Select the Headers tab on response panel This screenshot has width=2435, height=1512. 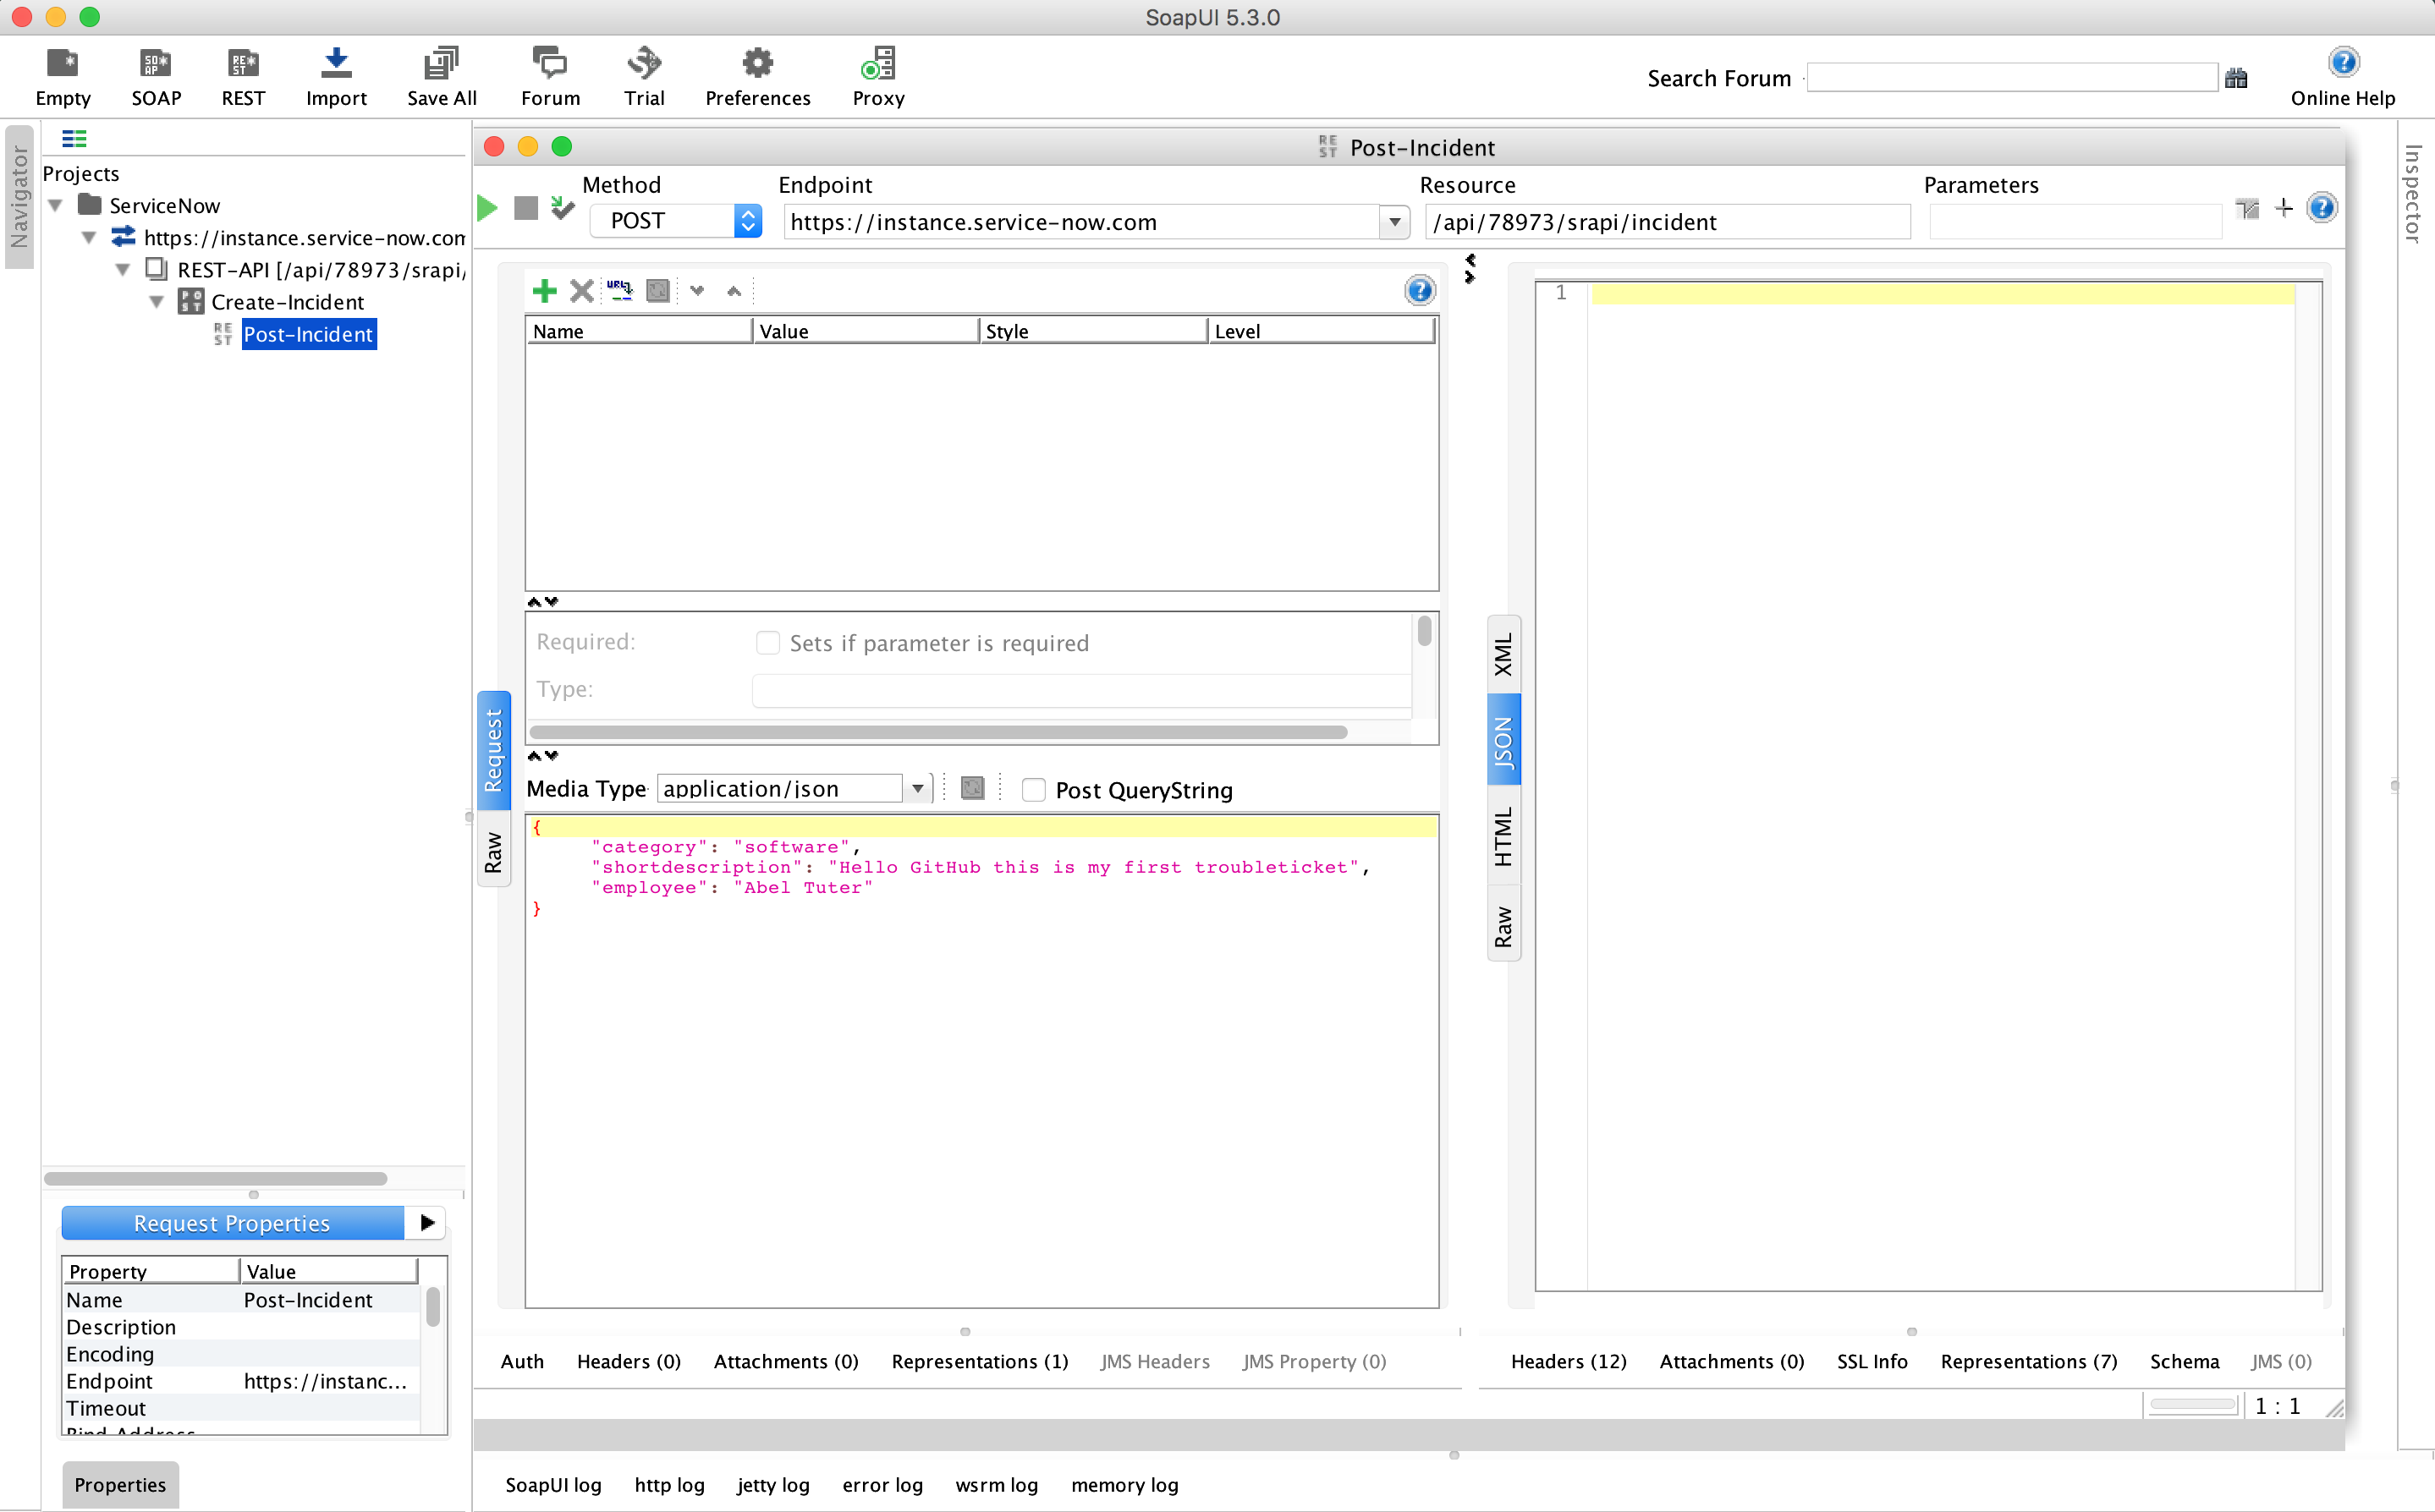point(1567,1362)
